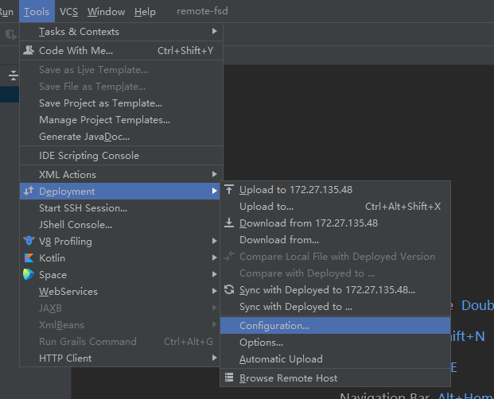Click the Deployment arrows icon
Screen dimensions: 494x399
(29, 192)
